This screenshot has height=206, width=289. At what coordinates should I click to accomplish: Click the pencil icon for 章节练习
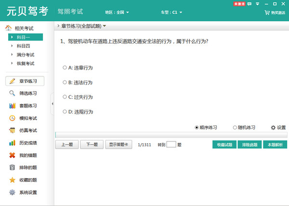[x=12, y=81]
